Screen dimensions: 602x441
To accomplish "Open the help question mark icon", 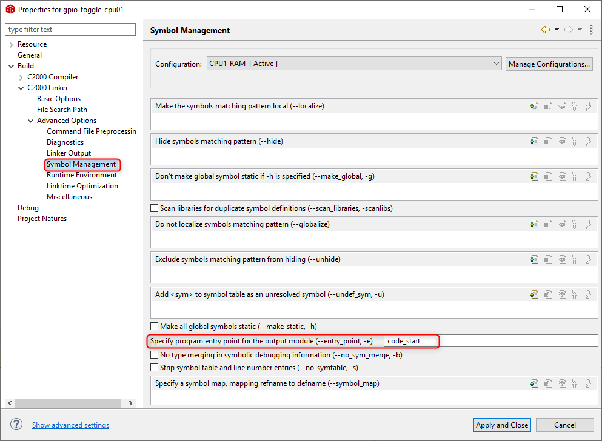I will (x=16, y=425).
